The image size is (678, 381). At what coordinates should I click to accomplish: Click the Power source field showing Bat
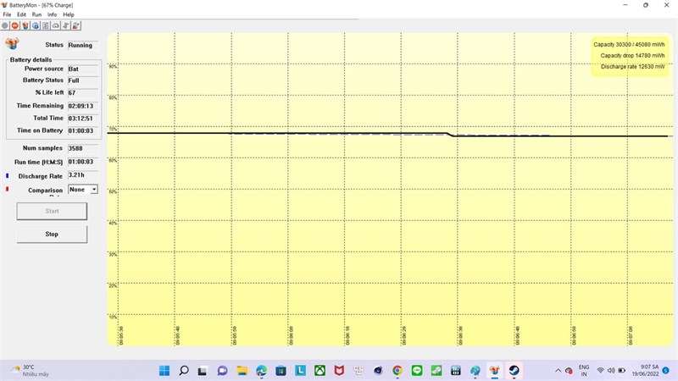(x=83, y=69)
